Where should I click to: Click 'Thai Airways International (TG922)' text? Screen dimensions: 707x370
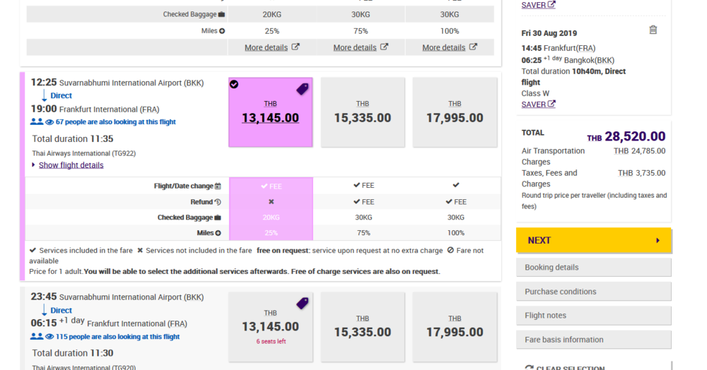pyautogui.click(x=84, y=153)
